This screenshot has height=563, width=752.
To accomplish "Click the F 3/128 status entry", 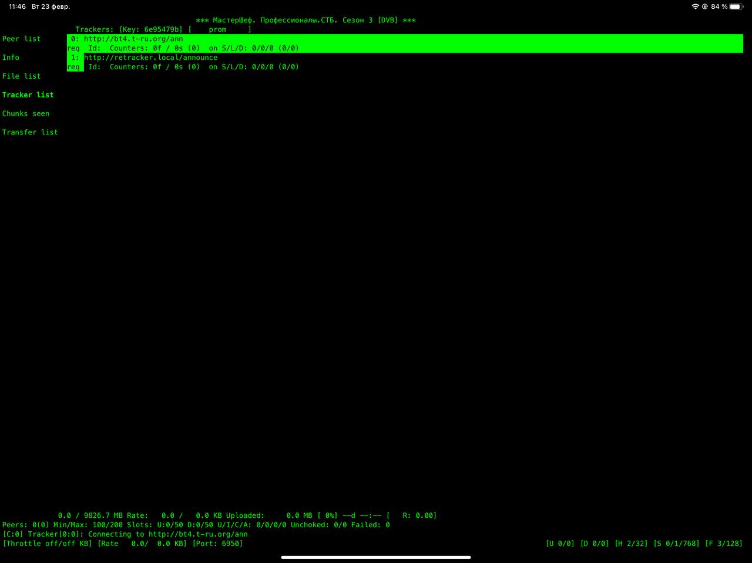I will [x=724, y=544].
